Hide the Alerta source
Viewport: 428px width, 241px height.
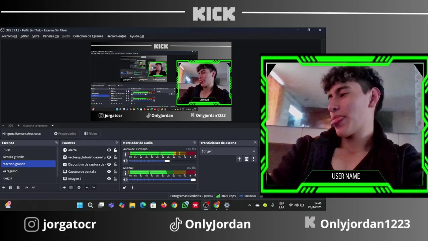coord(109,150)
